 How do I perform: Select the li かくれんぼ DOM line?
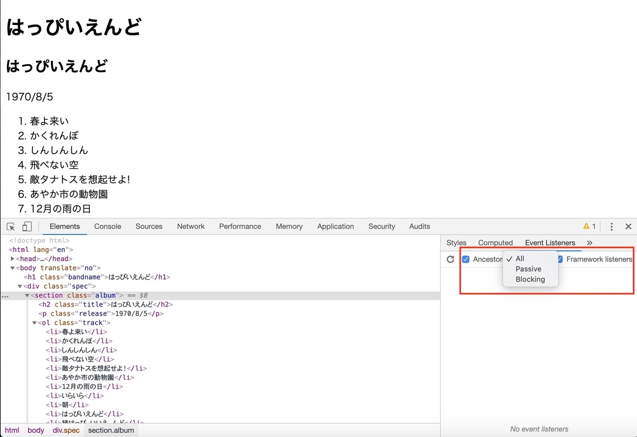click(x=79, y=341)
